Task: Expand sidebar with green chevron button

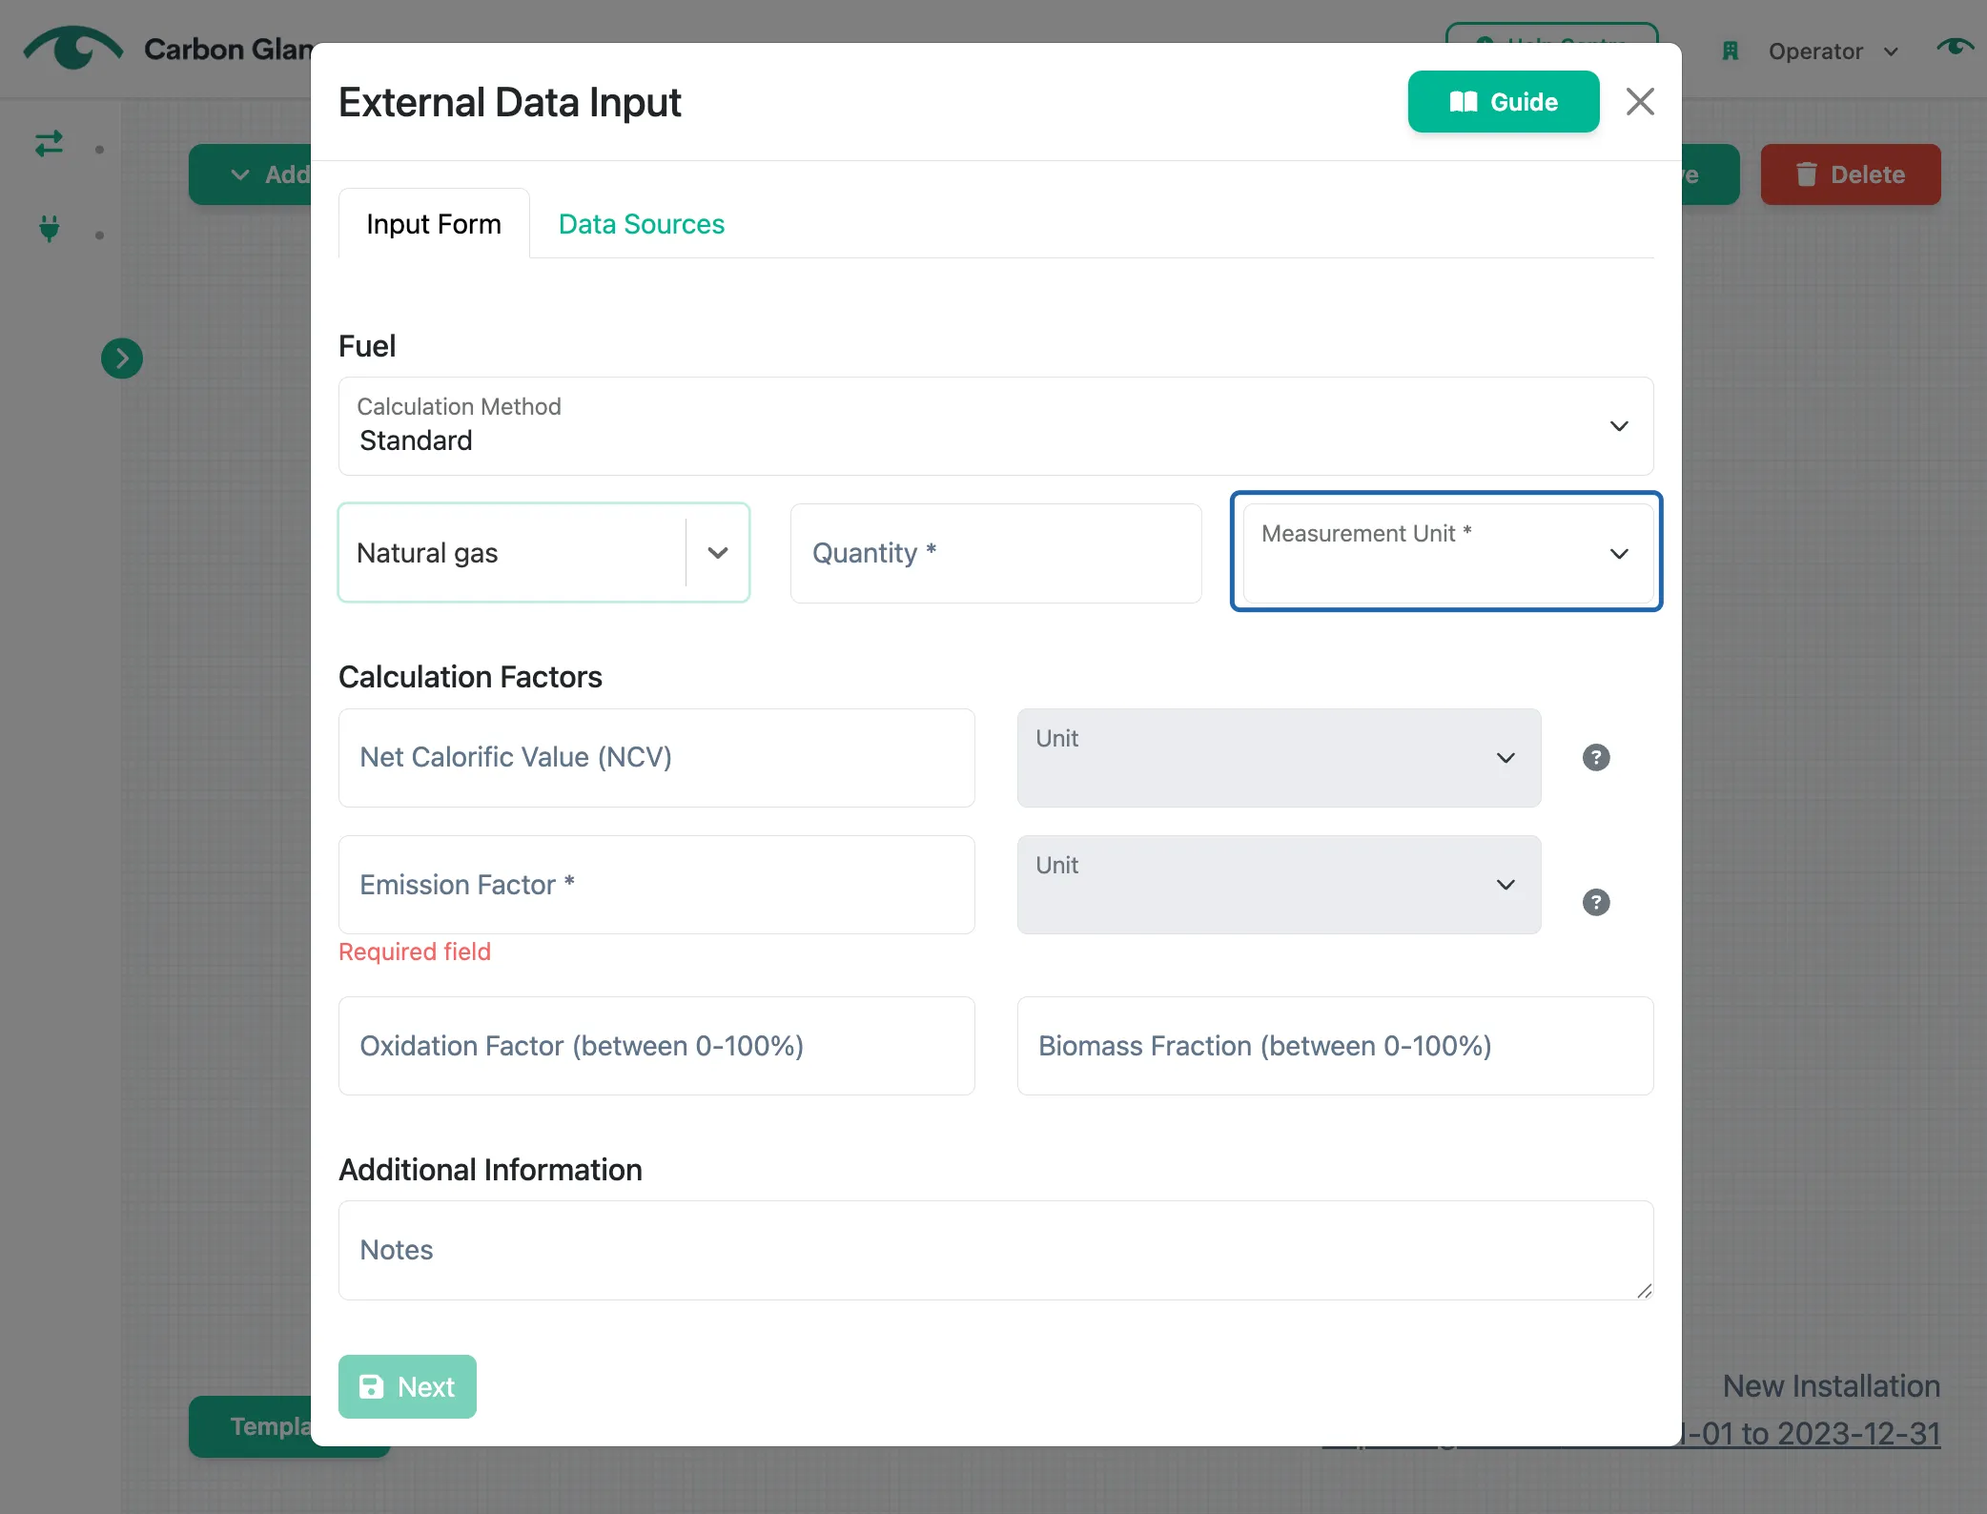Action: tap(122, 358)
